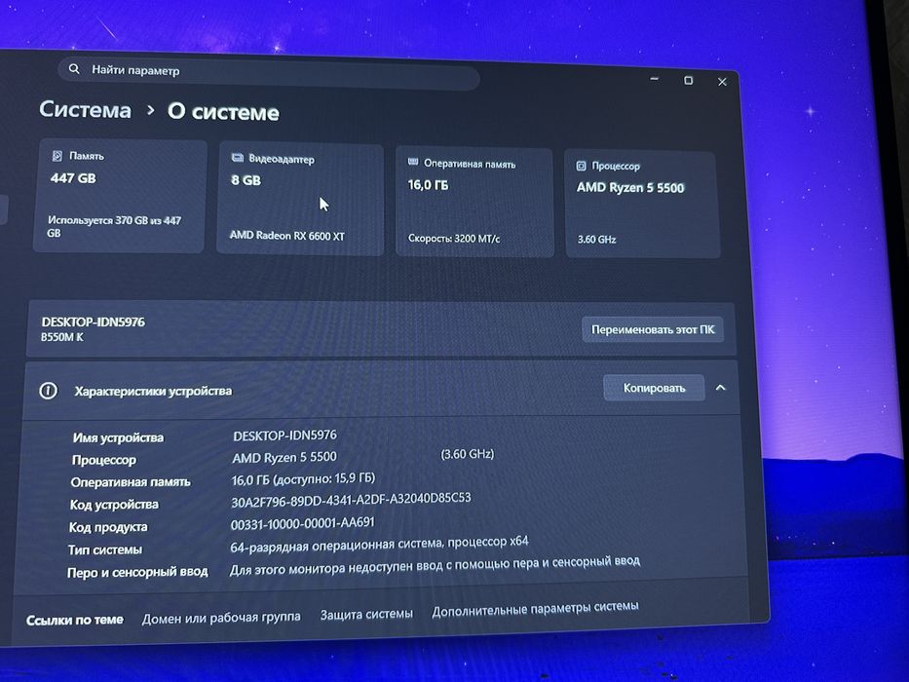Image resolution: width=909 pixels, height=682 pixels.
Task: Click the "(3.60 GHz)" value in specifications
Action: pyautogui.click(x=468, y=453)
